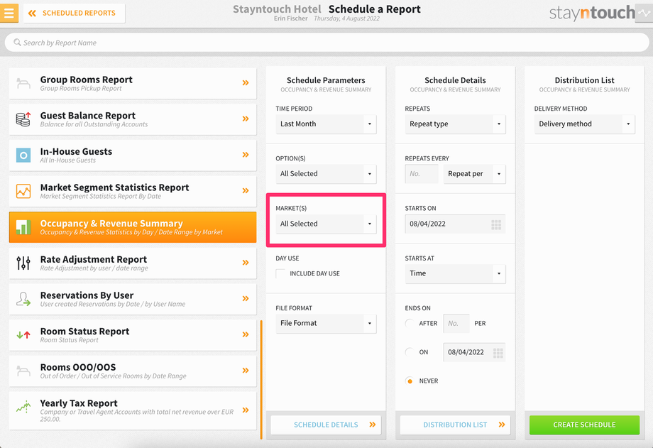The width and height of the screenshot is (653, 448).
Task: Click the search magnifier icon
Action: (17, 43)
